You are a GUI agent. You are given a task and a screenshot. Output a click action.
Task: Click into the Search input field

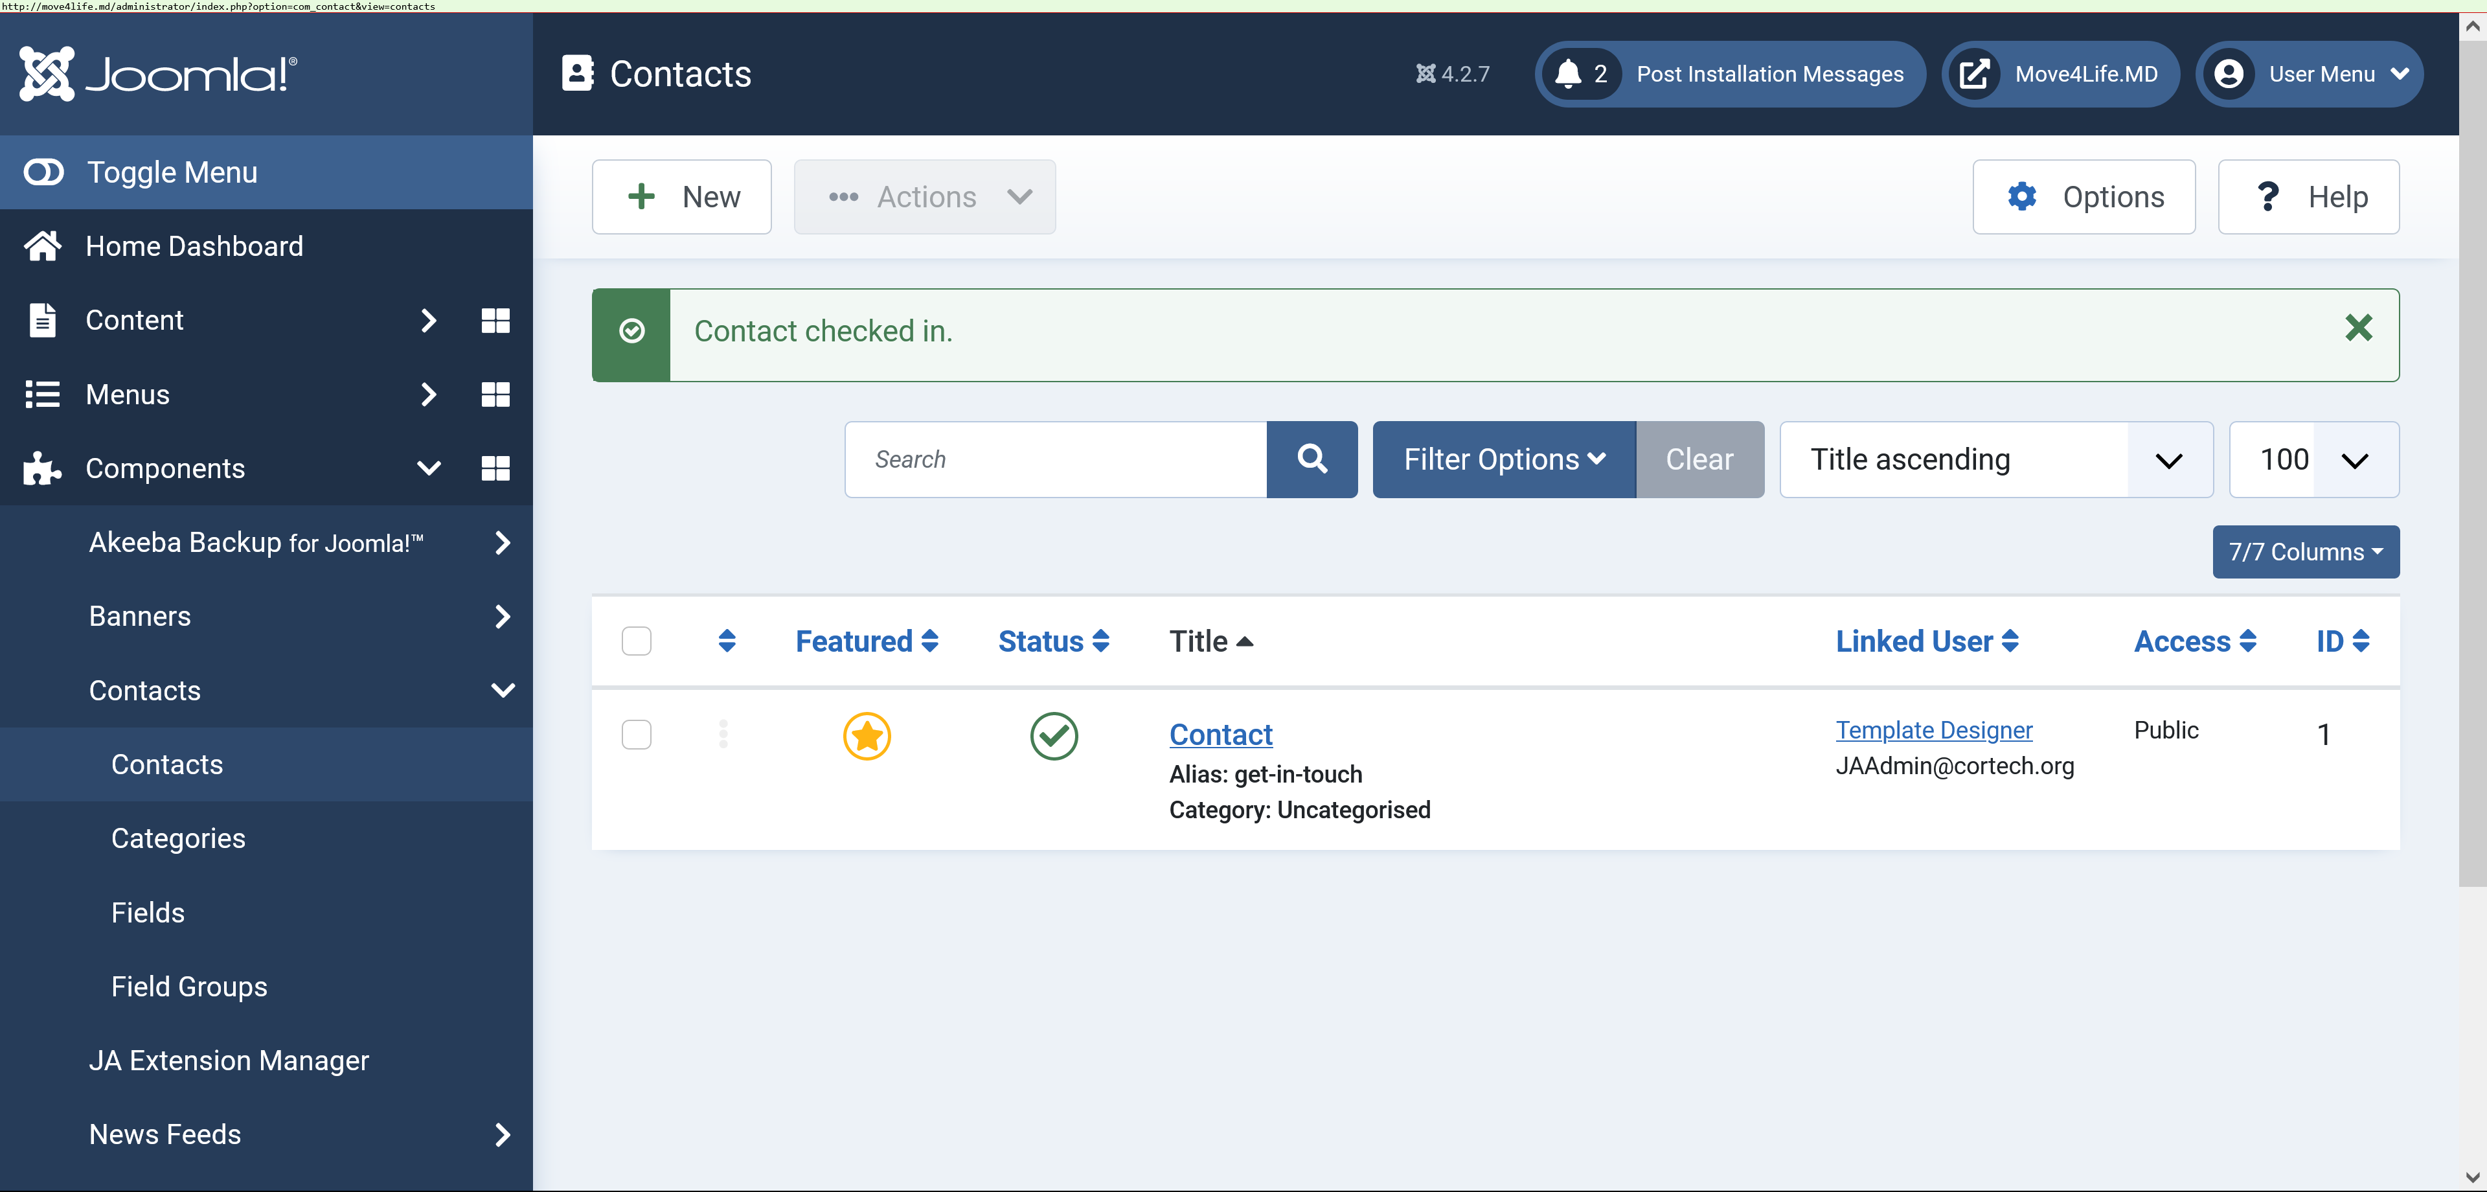[1055, 460]
